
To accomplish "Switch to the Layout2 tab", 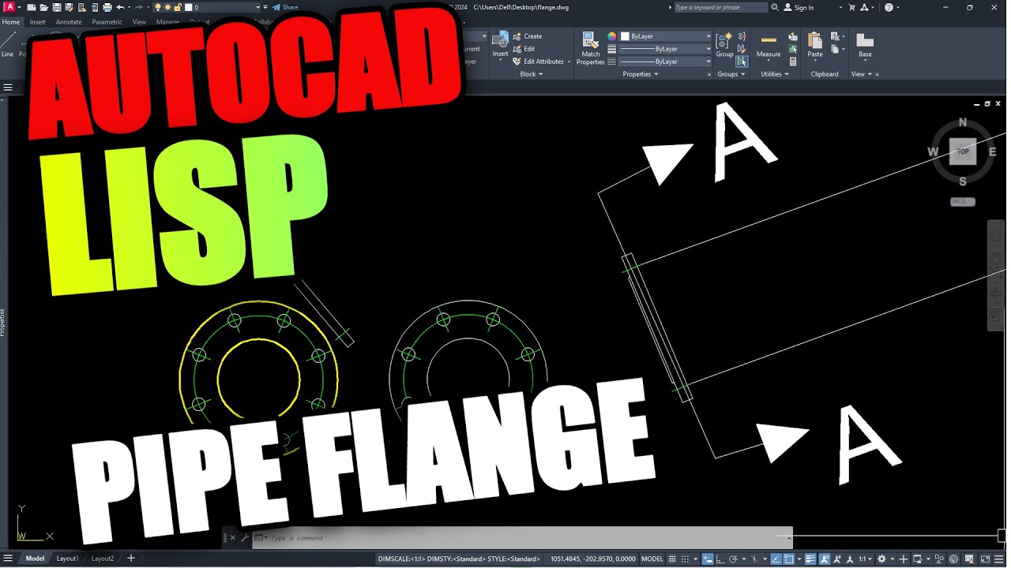I will [103, 559].
